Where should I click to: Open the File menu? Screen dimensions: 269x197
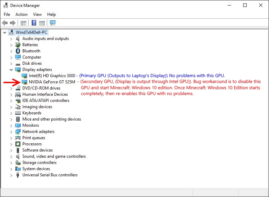point(7,14)
